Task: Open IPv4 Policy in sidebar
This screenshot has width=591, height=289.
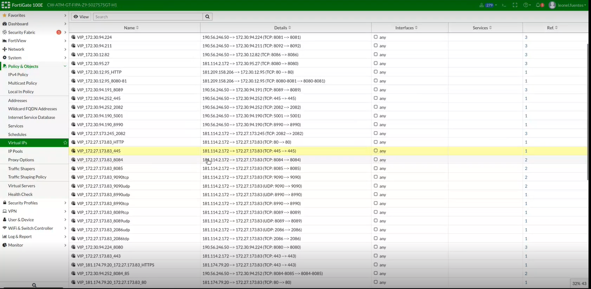Action: (18, 75)
